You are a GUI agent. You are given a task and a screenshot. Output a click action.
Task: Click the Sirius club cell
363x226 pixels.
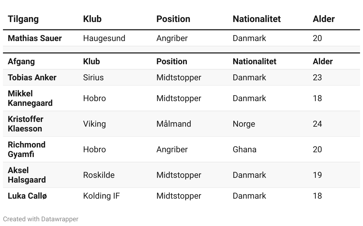[93, 77]
